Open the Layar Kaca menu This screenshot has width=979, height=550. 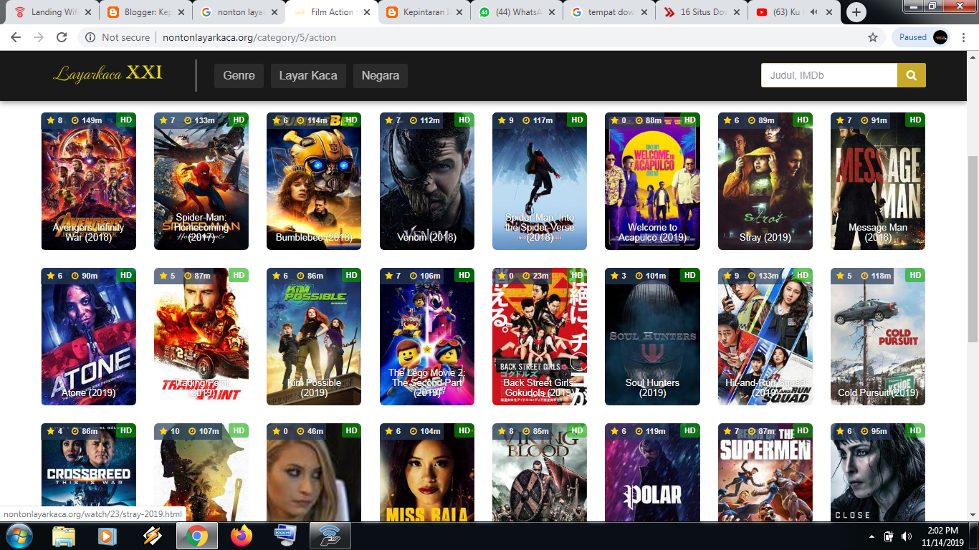pyautogui.click(x=308, y=75)
